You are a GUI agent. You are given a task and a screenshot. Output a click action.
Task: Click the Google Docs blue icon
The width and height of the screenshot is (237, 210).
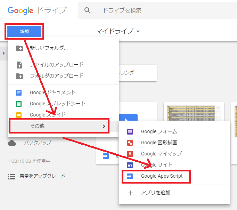coord(19,93)
